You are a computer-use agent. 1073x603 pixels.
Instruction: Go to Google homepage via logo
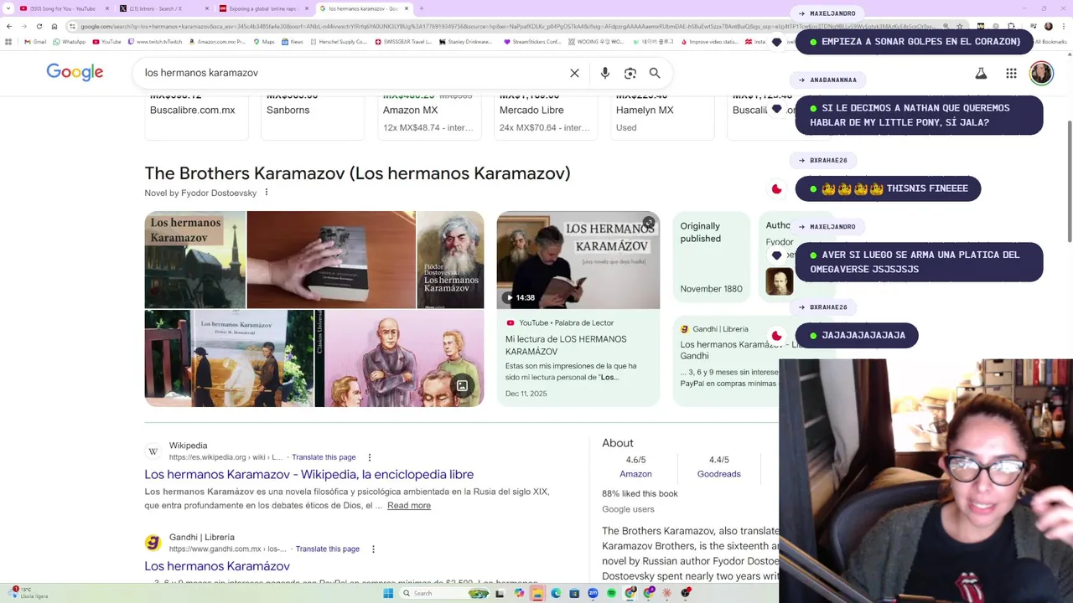[75, 72]
